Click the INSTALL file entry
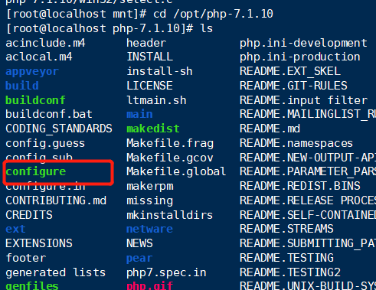 point(149,57)
